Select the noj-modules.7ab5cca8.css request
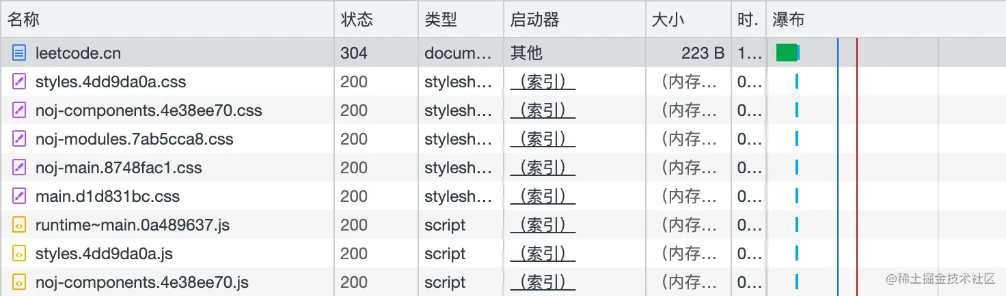Image resolution: width=1006 pixels, height=296 pixels. [x=503, y=138]
